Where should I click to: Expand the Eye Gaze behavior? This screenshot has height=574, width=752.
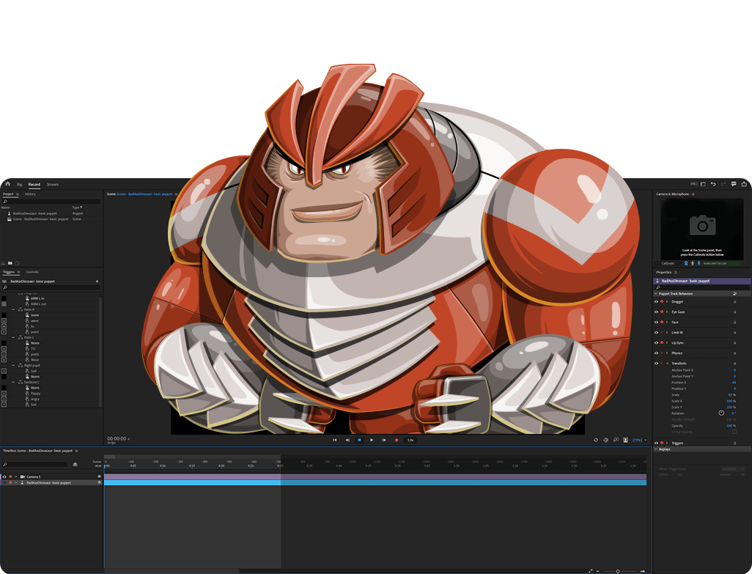667,312
